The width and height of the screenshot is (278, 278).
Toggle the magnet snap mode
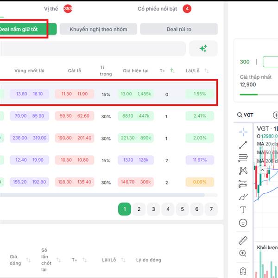pyautogui.click(x=243, y=271)
